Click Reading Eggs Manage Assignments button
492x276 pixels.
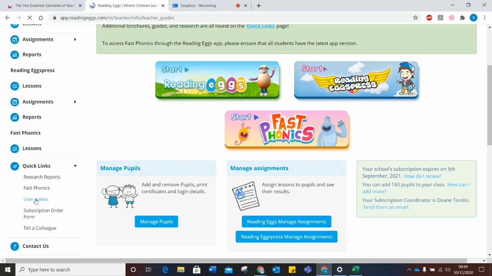[286, 222]
